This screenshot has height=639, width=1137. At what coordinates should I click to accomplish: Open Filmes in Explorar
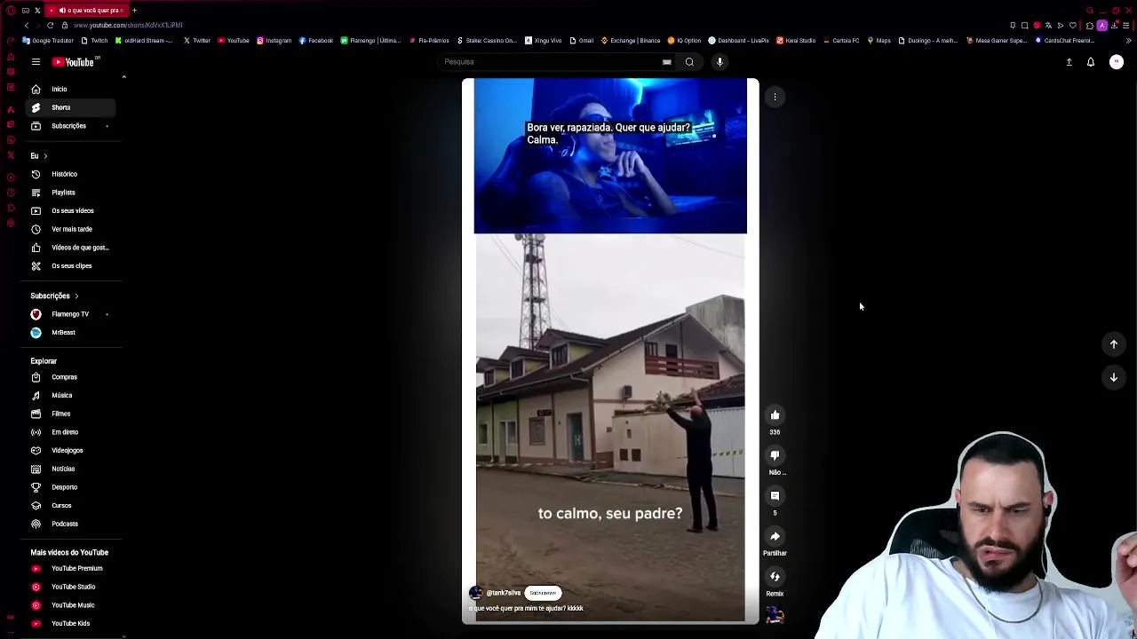pos(71,414)
